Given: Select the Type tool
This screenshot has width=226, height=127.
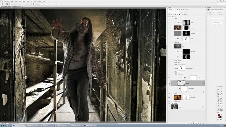Looking at the screenshot, I should tap(221, 105).
